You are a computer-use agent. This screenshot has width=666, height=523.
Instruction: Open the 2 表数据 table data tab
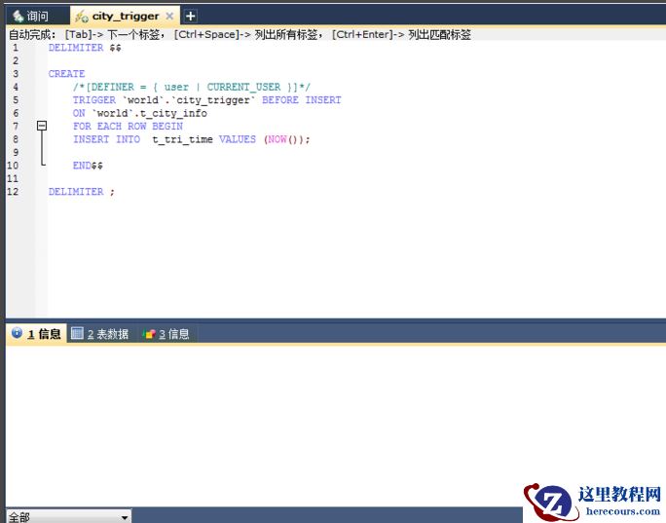[100, 334]
